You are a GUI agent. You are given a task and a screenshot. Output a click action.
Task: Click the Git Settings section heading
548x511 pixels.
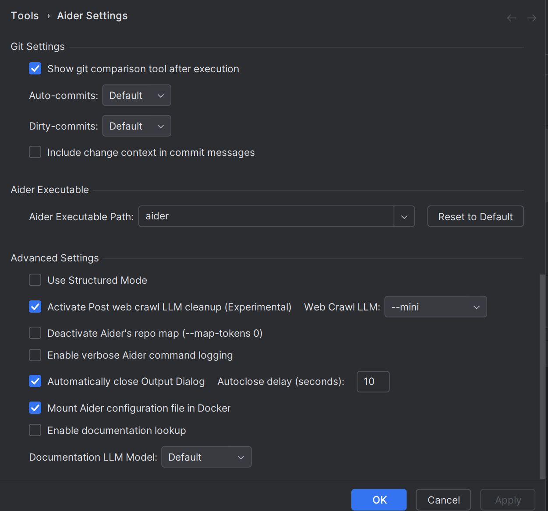tap(38, 46)
